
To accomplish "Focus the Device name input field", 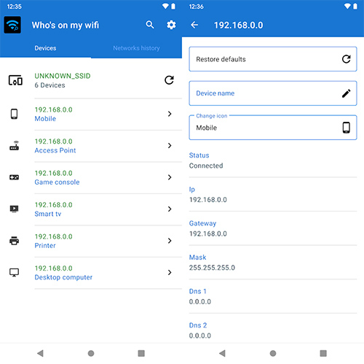I will coord(273,93).
